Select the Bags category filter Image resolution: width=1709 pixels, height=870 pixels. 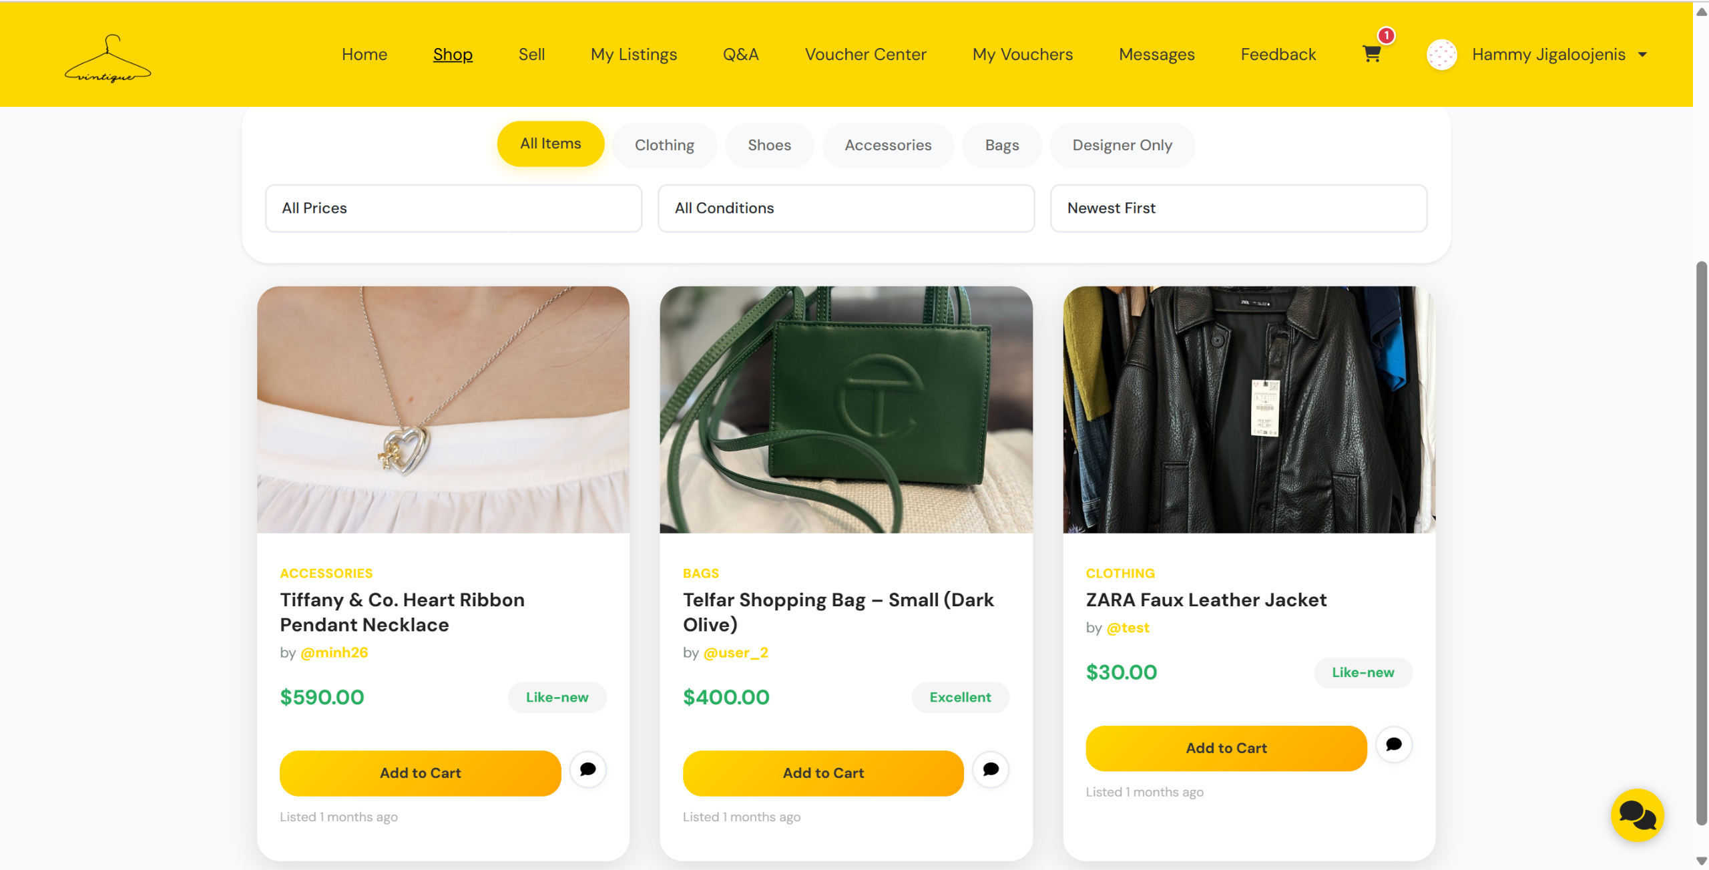tap(1001, 145)
